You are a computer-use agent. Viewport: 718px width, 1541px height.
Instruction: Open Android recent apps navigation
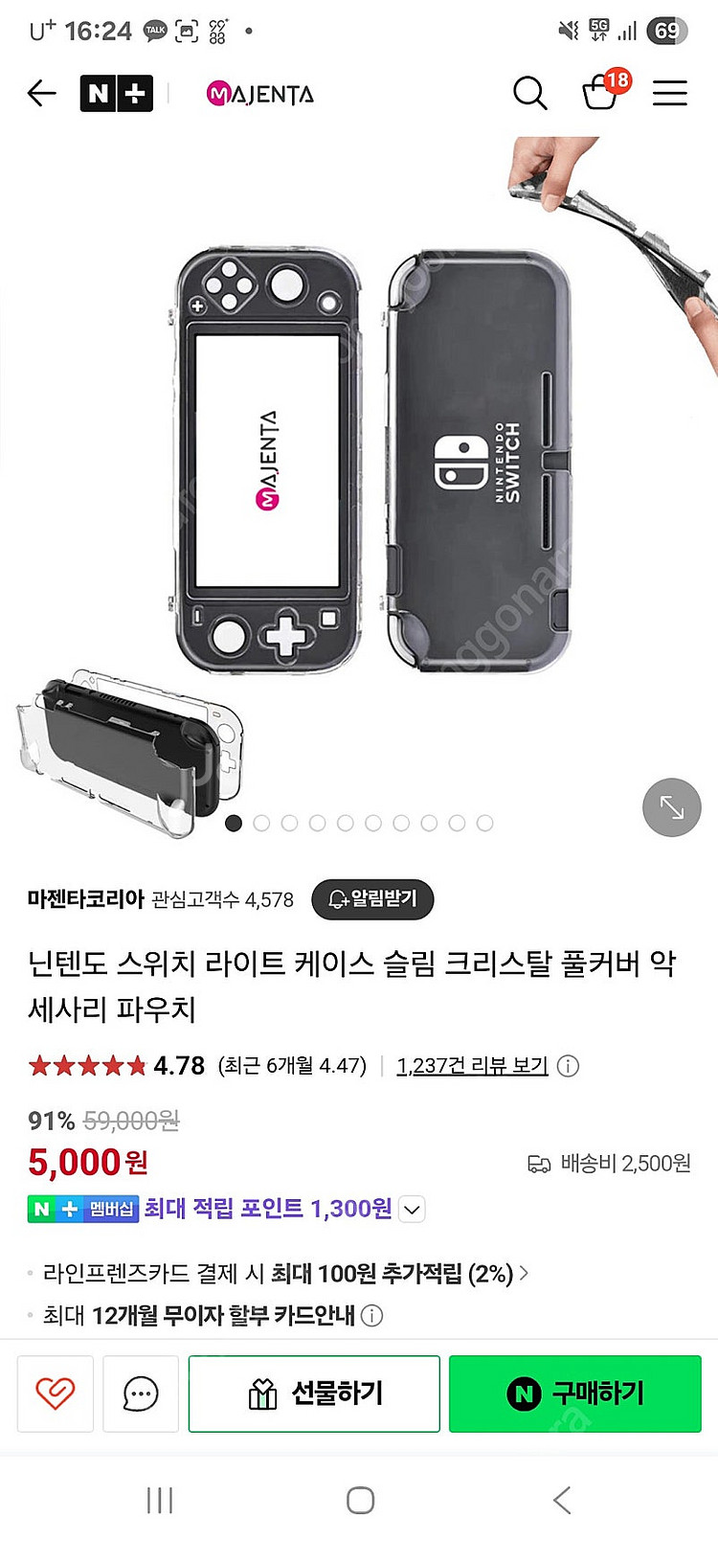click(160, 1500)
